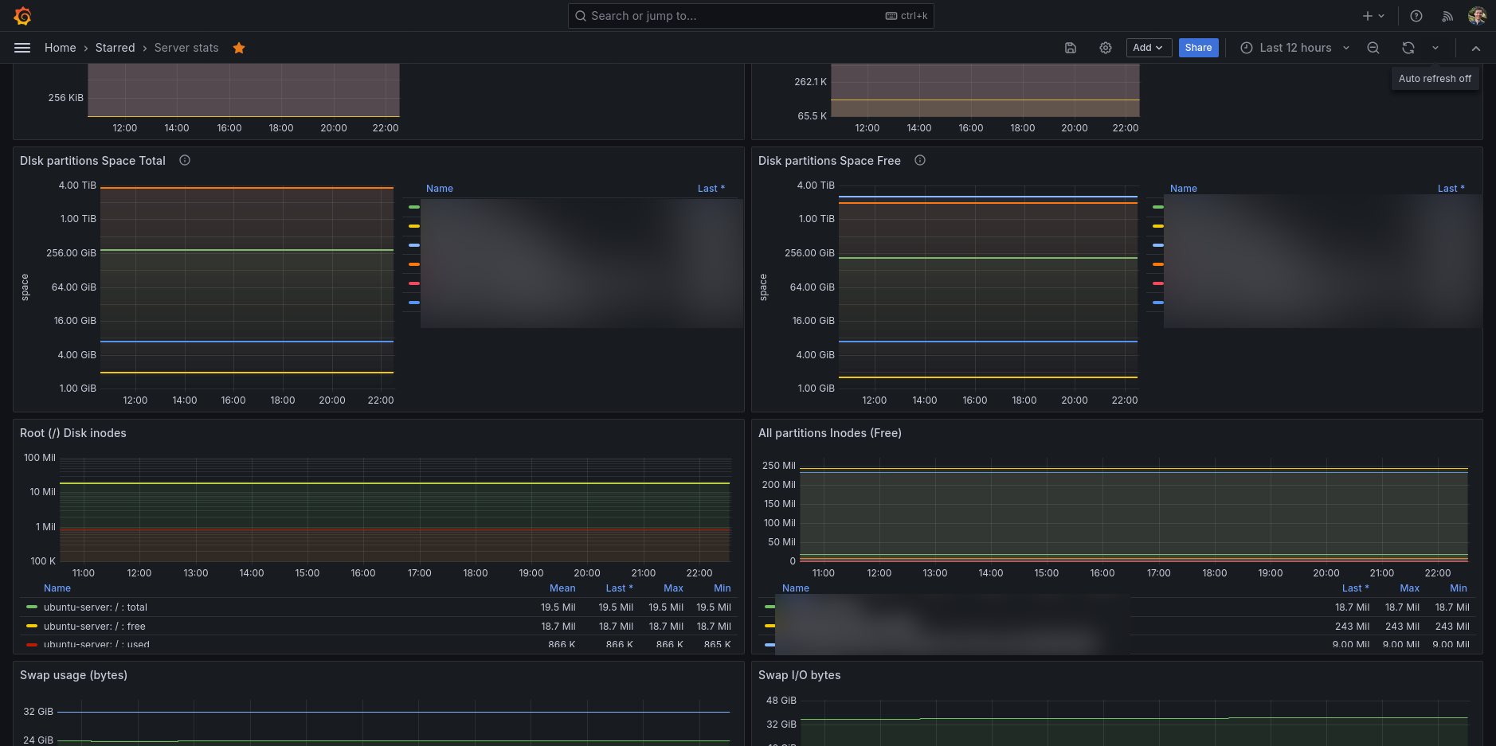Toggle the 'ubuntu-server: / : free' series
1496x746 pixels.
click(x=94, y=627)
